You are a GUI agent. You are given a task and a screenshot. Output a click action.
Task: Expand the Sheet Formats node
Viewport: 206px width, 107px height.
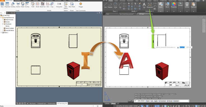[3, 20]
